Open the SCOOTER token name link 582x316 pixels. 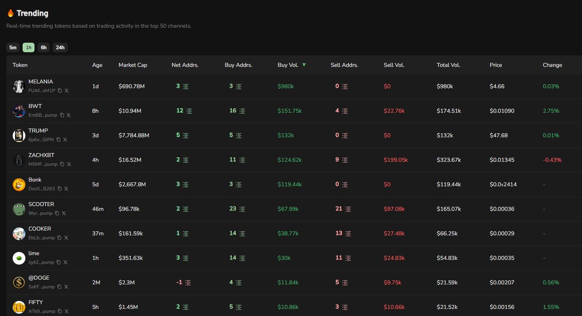41,204
